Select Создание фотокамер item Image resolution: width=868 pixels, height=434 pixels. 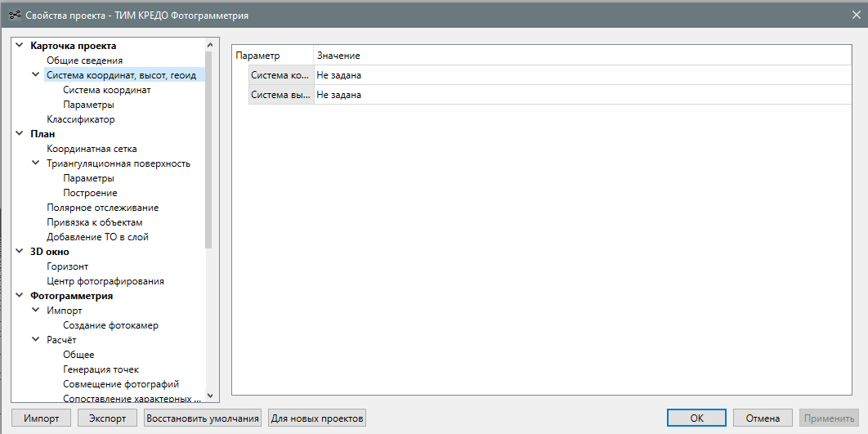click(110, 325)
